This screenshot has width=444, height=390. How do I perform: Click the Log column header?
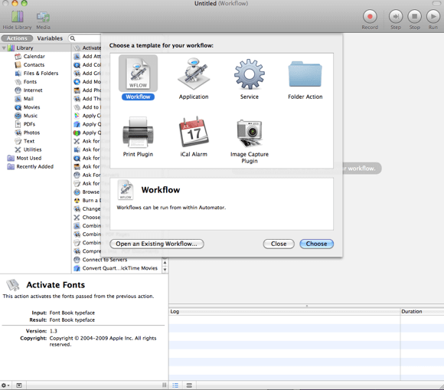click(x=284, y=312)
